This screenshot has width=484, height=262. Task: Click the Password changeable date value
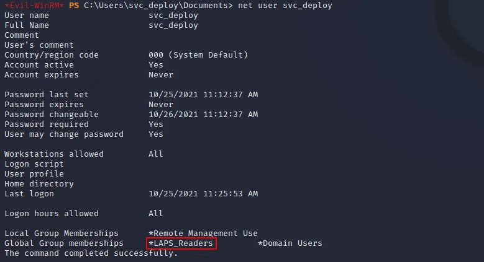(x=203, y=114)
